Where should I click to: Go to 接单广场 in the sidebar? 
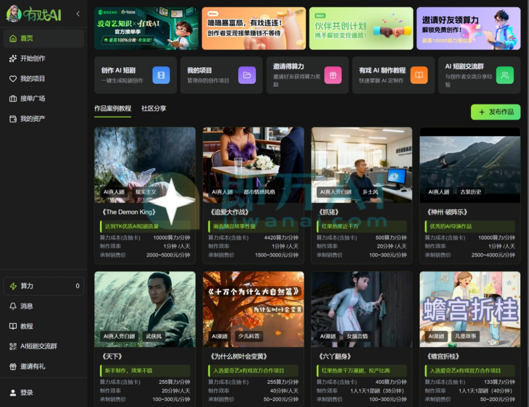pos(32,98)
